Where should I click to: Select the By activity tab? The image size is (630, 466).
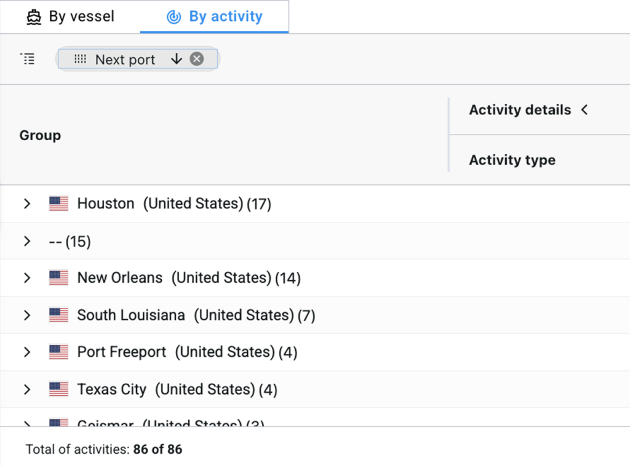(x=214, y=17)
